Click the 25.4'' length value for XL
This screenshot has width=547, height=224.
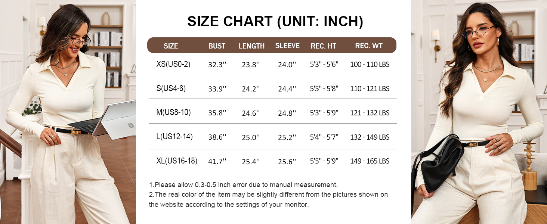tap(251, 162)
